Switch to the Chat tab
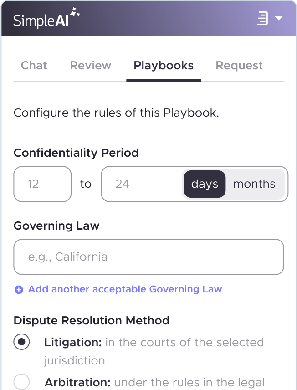 click(x=34, y=65)
